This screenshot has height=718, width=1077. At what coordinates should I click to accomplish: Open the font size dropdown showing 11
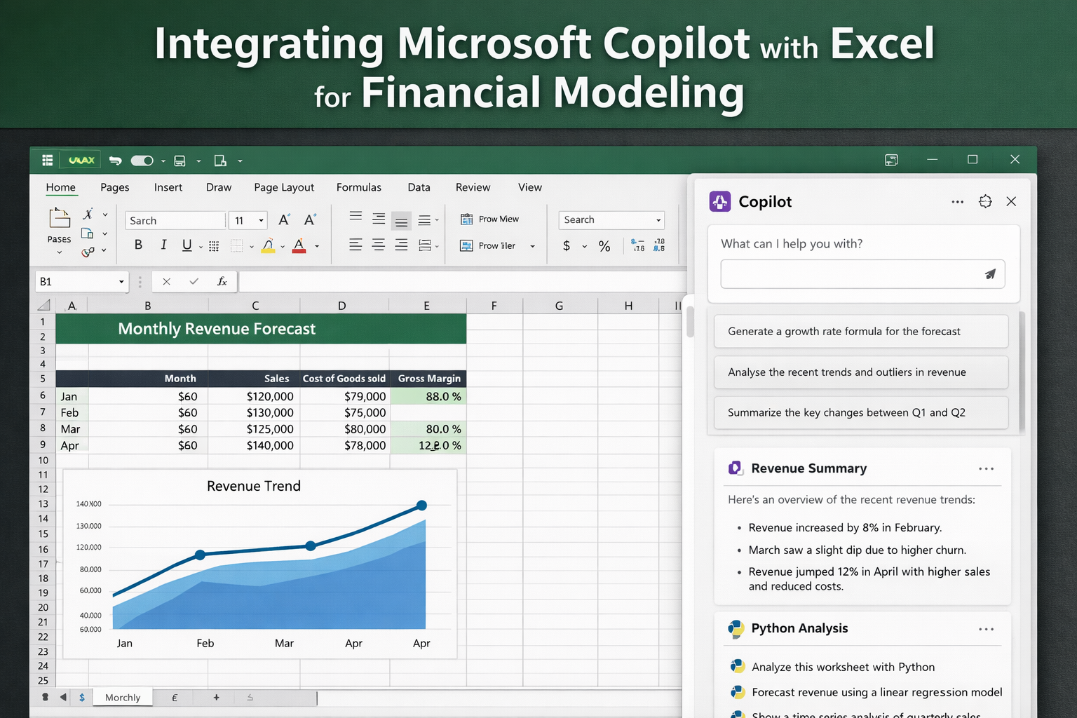coord(261,220)
